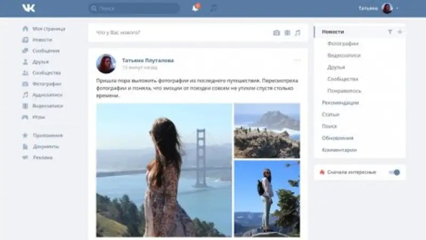Click the video attach icon in post box
Image resolution: width=426 pixels, height=240 pixels.
coord(287,33)
